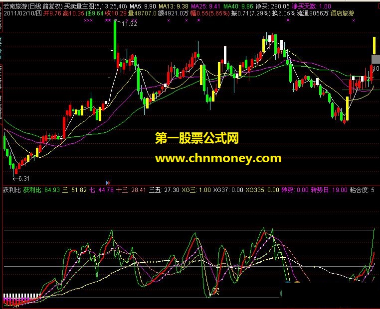
Task: Click the 七: 44.76 value
Action: tap(101, 190)
